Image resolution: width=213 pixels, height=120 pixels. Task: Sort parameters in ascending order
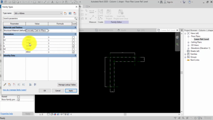coord(30,85)
